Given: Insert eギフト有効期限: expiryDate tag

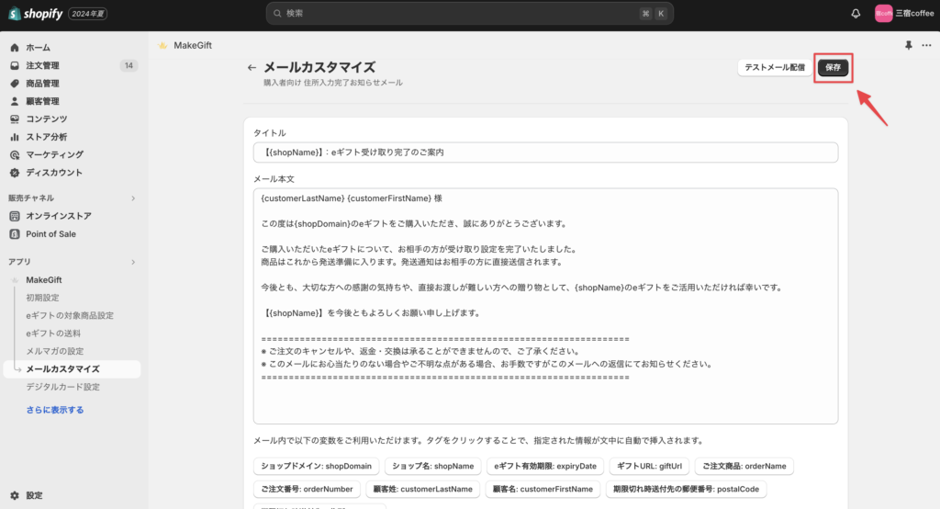Looking at the screenshot, I should (545, 467).
